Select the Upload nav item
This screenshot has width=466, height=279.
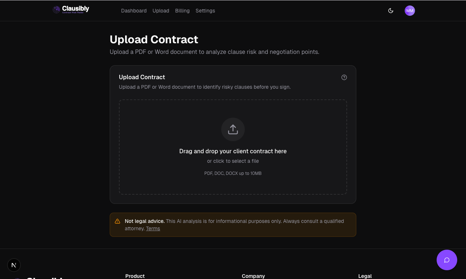(161, 11)
